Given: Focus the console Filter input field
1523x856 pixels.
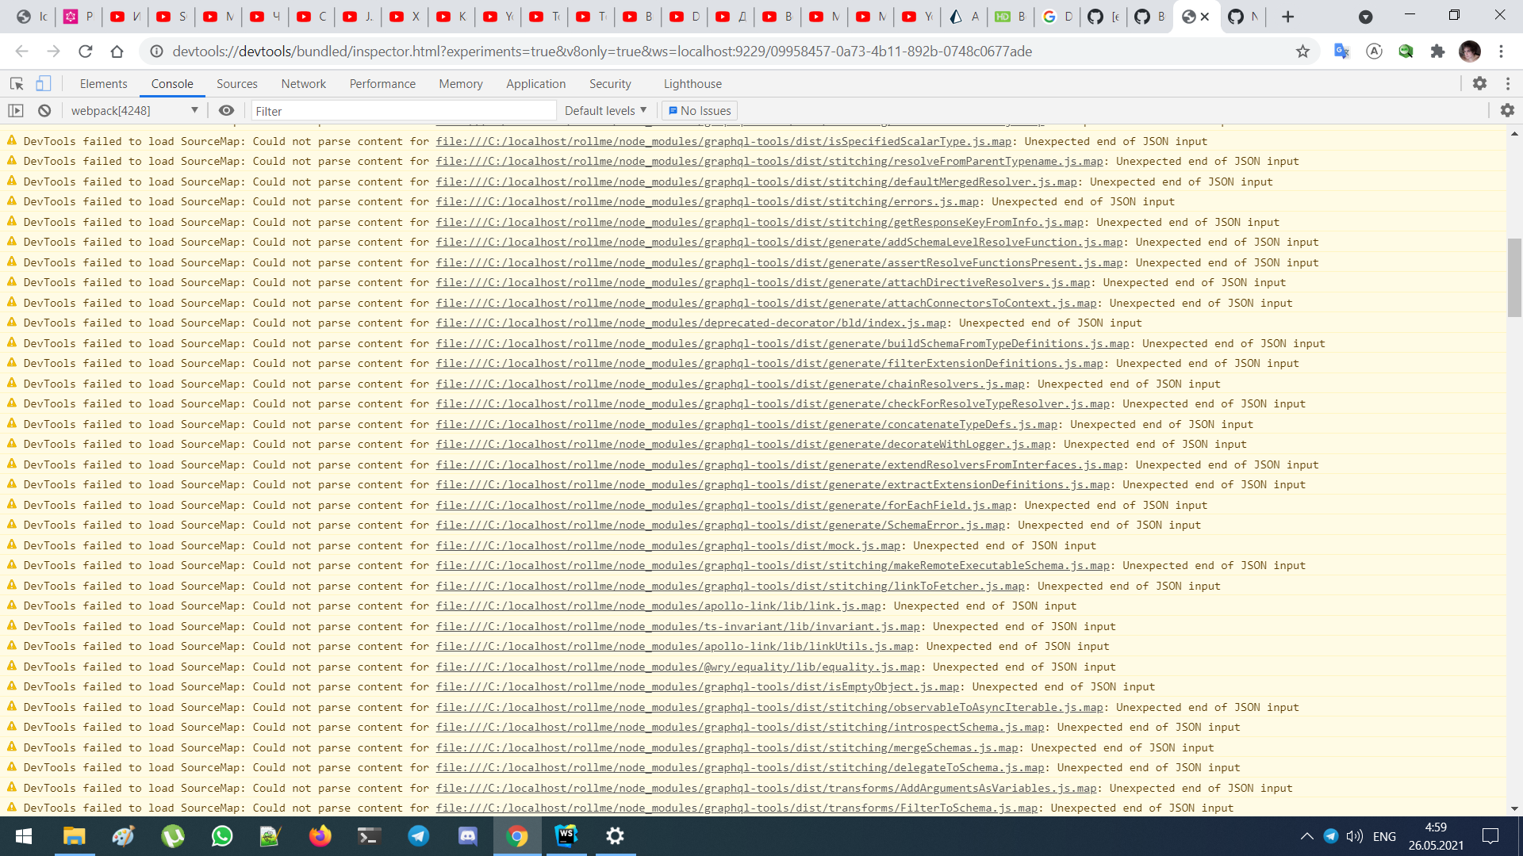Looking at the screenshot, I should point(404,111).
